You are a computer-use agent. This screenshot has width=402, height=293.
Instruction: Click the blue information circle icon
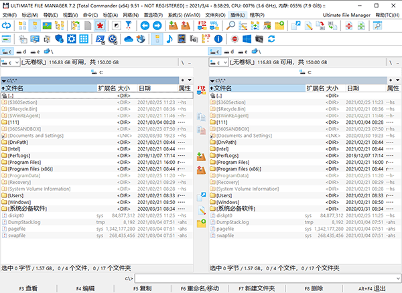(218, 39)
